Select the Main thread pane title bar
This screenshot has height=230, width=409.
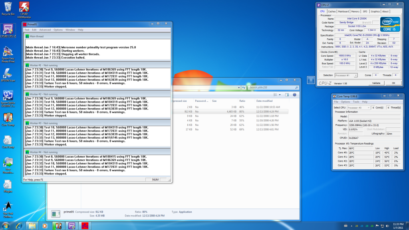click(x=97, y=36)
